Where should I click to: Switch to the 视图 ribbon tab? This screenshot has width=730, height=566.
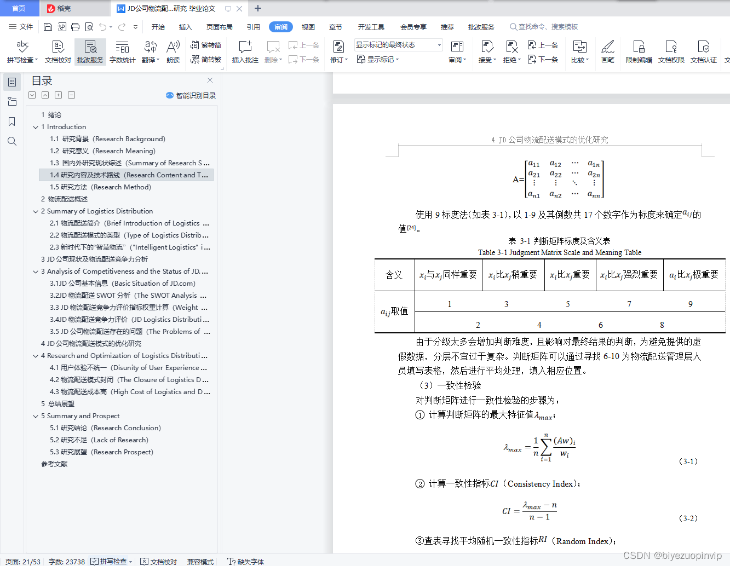click(x=308, y=27)
